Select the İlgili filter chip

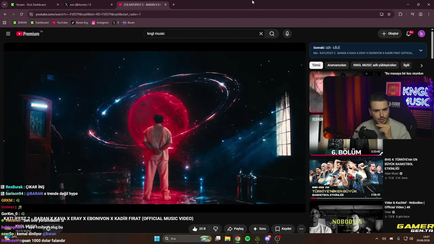406,65
